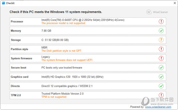The height and width of the screenshot is (110, 178).
Task: Select the Storage row label
Action: tap(16, 40)
